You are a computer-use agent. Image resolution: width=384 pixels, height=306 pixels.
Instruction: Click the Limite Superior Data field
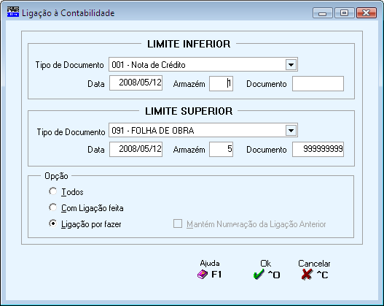pyautogui.click(x=136, y=149)
